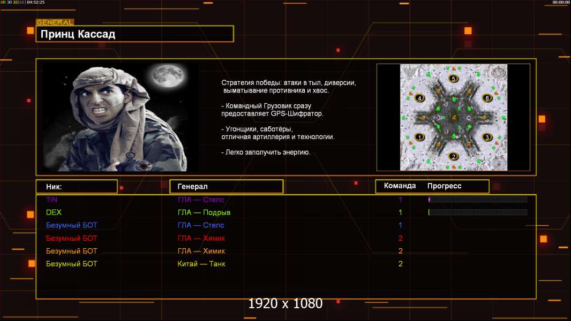The width and height of the screenshot is (571, 321).
Task: Click the Команда column header
Action: (x=400, y=186)
